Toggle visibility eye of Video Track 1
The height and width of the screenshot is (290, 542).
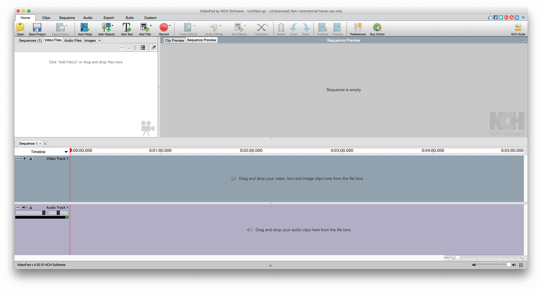point(24,158)
